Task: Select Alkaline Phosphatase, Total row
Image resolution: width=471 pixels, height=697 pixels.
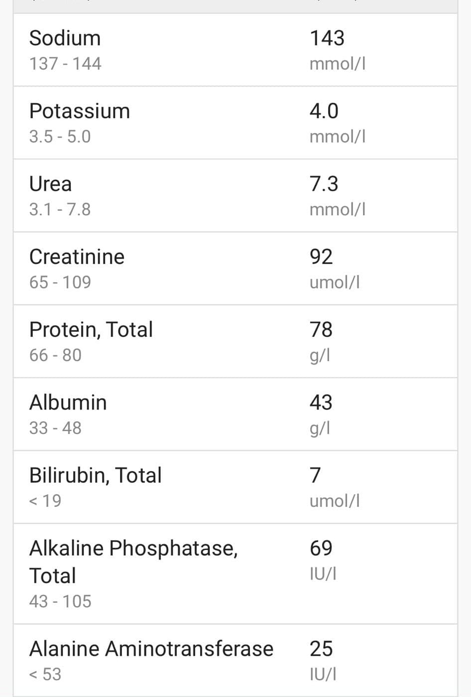Action: [235, 573]
